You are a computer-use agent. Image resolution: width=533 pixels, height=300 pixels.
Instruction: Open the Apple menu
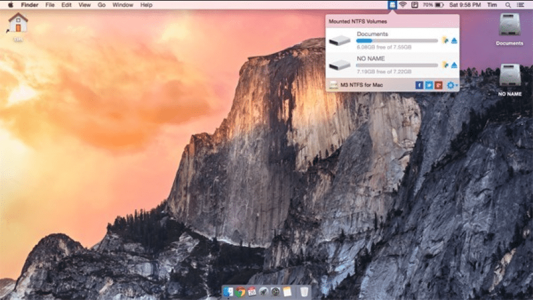(x=10, y=5)
